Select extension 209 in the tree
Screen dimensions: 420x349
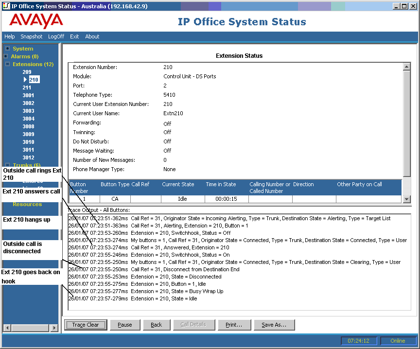point(27,72)
